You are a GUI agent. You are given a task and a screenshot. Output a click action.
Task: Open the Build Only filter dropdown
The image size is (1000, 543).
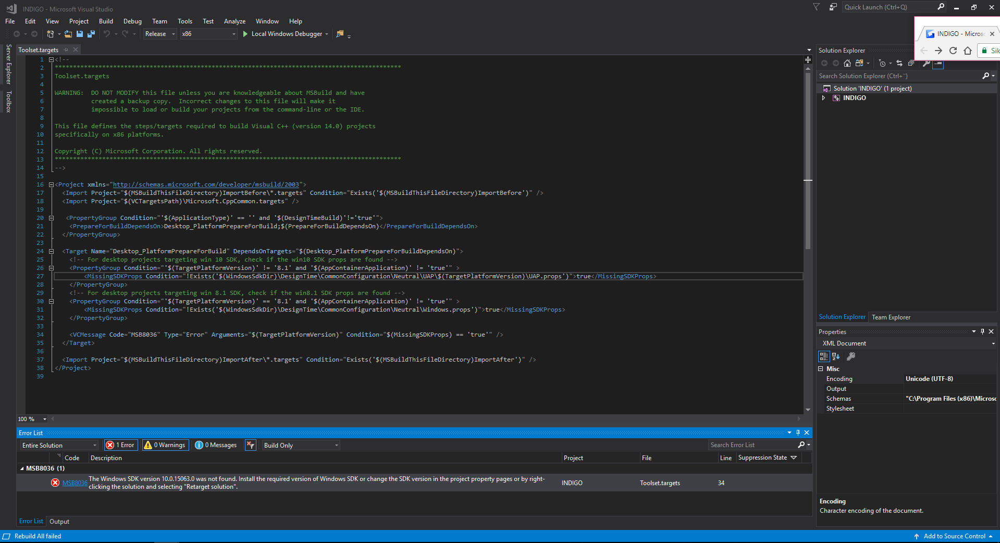pos(301,446)
